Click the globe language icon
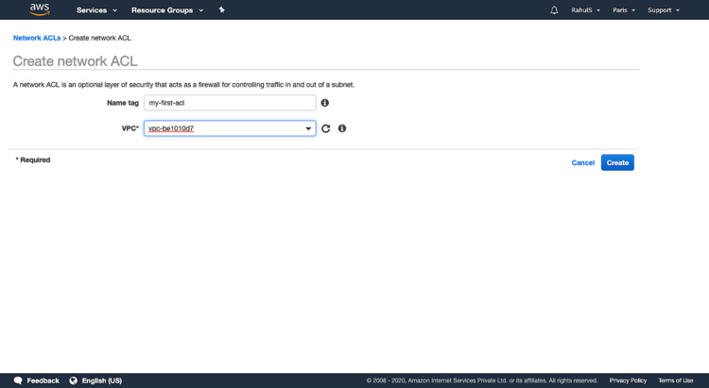 73,380
